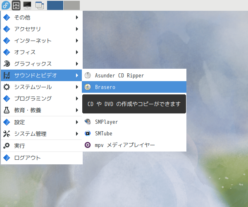Expand the その他 submenu arrow

tap(77, 17)
